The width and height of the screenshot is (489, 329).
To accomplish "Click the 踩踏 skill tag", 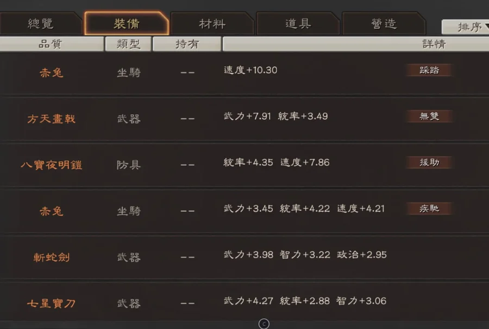I will pos(429,70).
